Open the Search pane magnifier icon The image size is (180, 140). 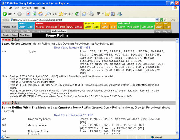click(47, 14)
